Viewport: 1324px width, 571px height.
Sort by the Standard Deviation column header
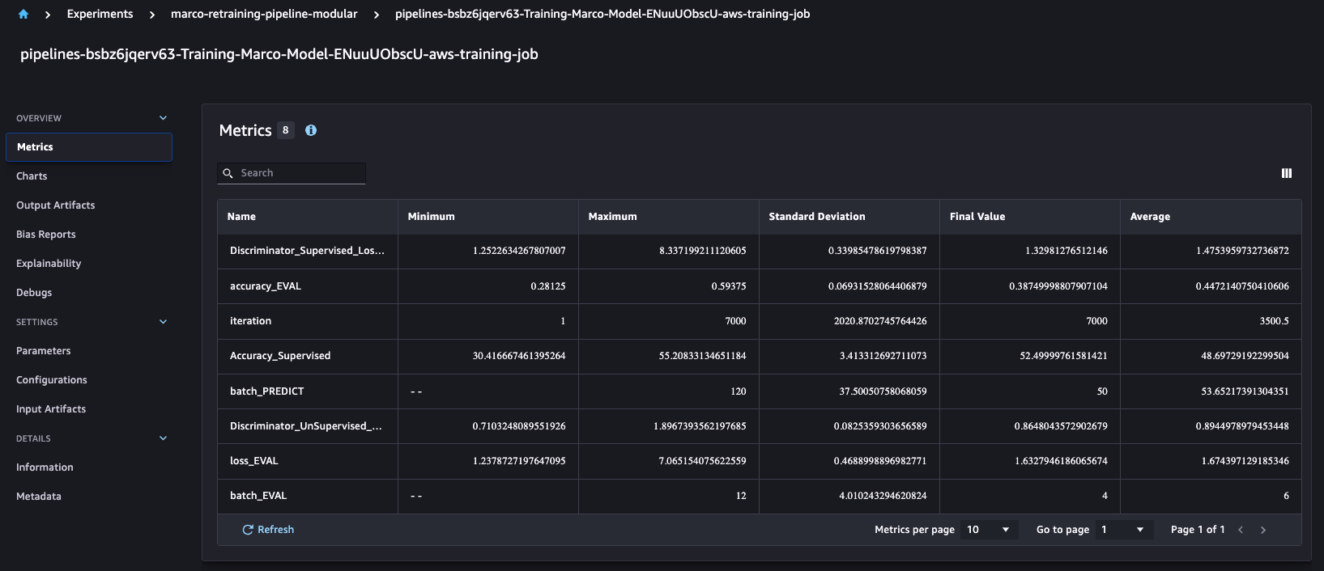tap(816, 217)
